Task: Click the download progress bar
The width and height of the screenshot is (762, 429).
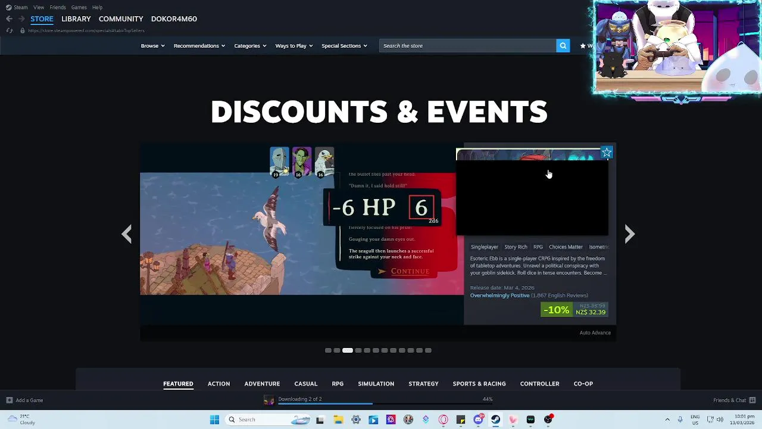Action: point(385,404)
